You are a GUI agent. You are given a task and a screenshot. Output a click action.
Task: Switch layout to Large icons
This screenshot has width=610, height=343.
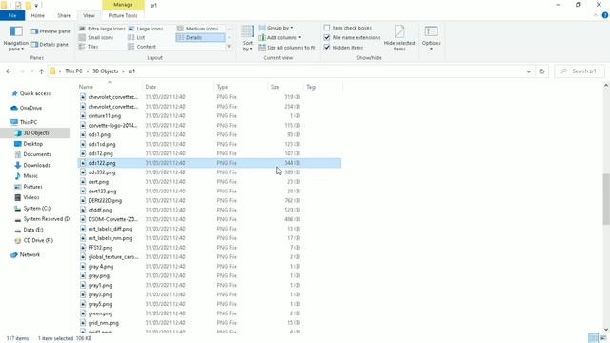(x=146, y=29)
